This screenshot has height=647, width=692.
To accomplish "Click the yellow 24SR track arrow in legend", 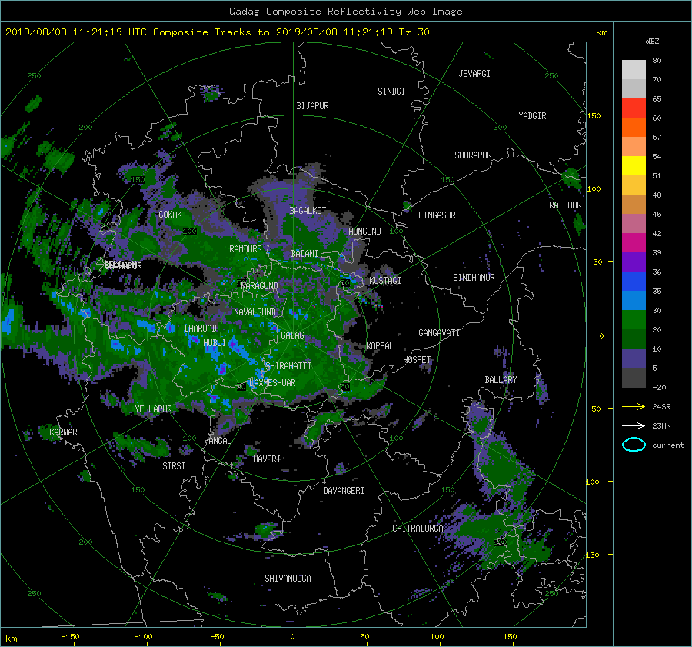I will click(x=634, y=406).
